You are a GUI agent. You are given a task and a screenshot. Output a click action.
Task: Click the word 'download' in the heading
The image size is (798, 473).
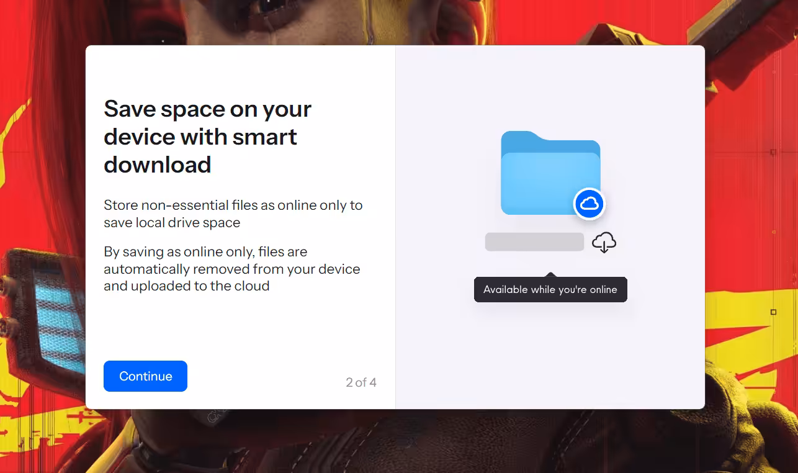click(x=158, y=164)
